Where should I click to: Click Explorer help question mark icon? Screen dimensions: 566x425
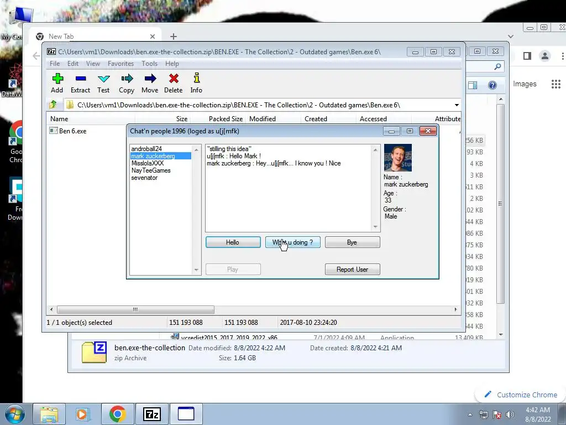[492, 85]
